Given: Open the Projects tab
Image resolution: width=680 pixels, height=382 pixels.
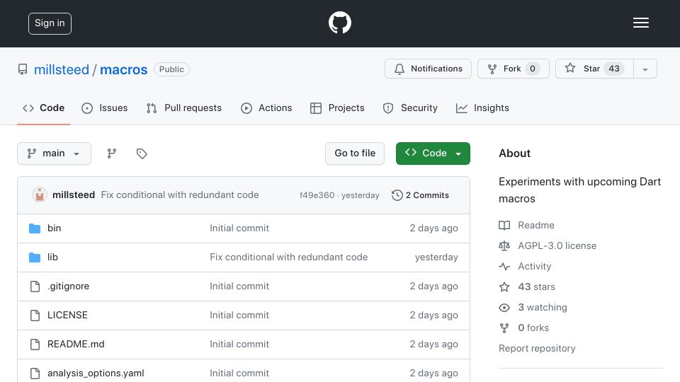Looking at the screenshot, I should coord(337,108).
